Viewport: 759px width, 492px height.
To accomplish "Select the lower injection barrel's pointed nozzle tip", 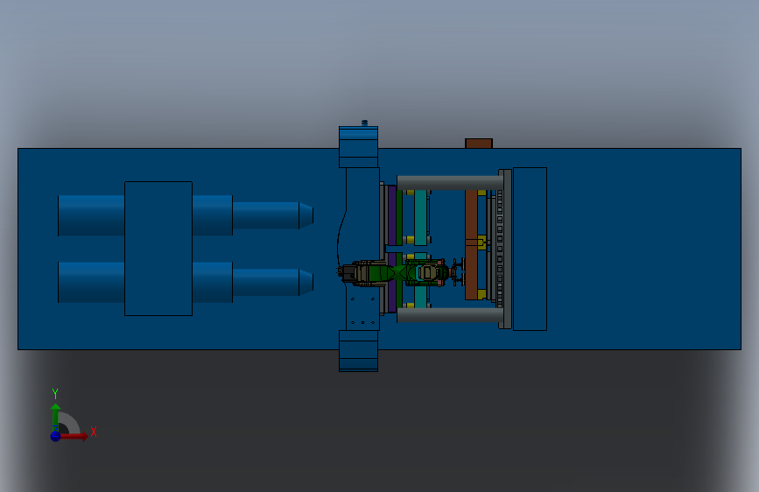I will pyautogui.click(x=306, y=282).
